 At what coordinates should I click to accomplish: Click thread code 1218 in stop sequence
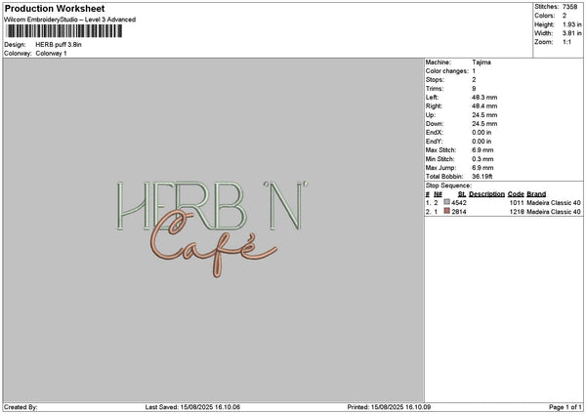pos(517,212)
